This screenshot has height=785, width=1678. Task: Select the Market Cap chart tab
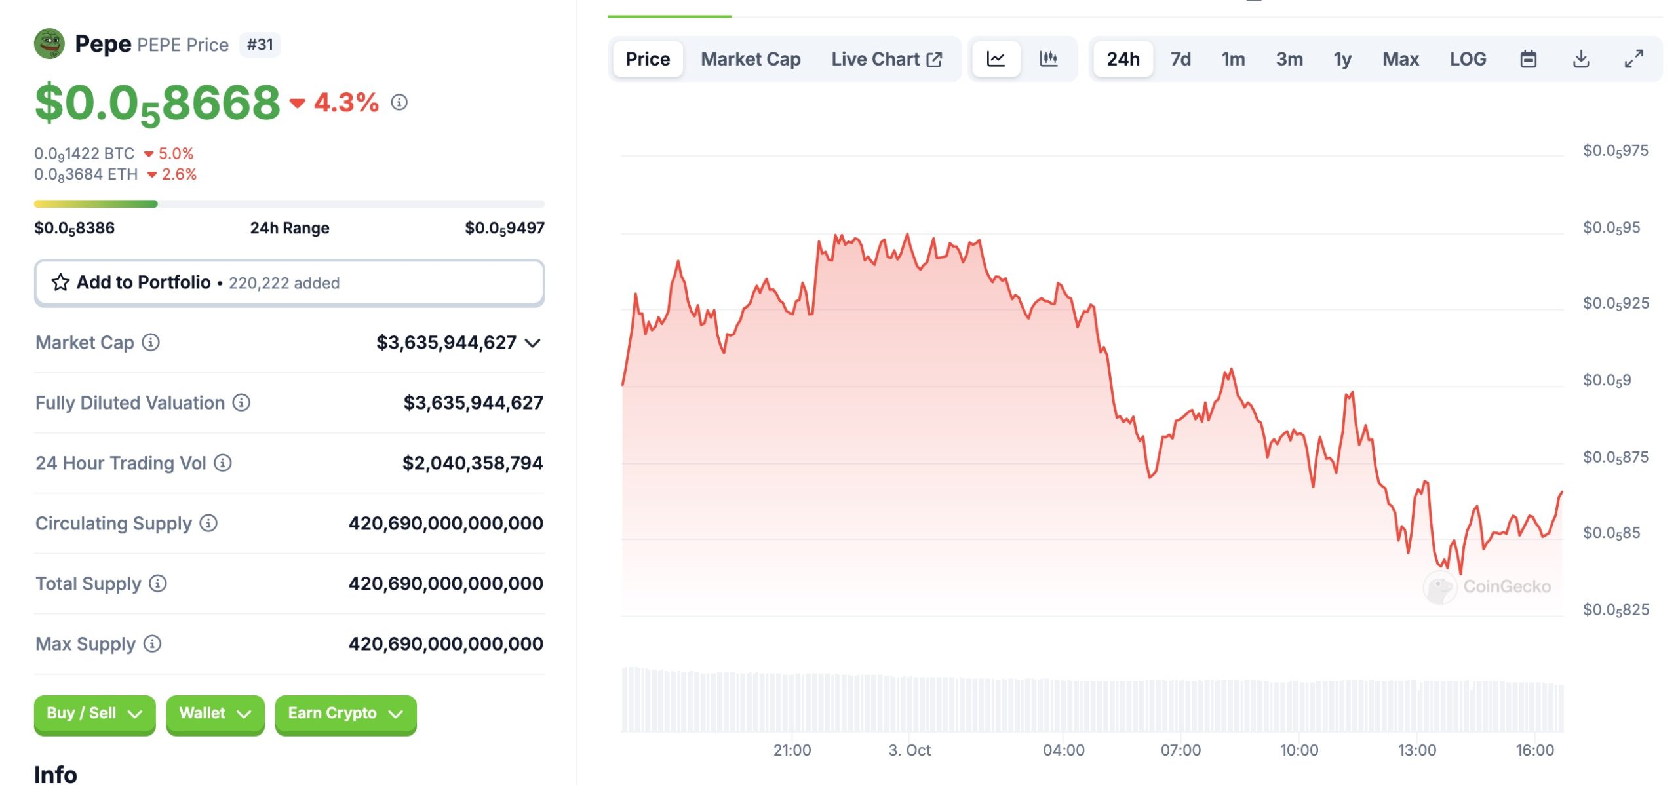(751, 59)
